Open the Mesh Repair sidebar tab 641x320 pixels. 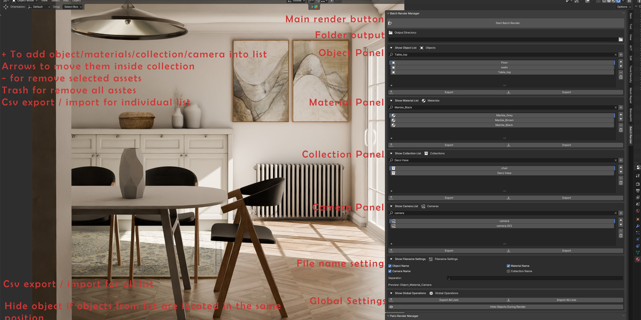(630, 97)
